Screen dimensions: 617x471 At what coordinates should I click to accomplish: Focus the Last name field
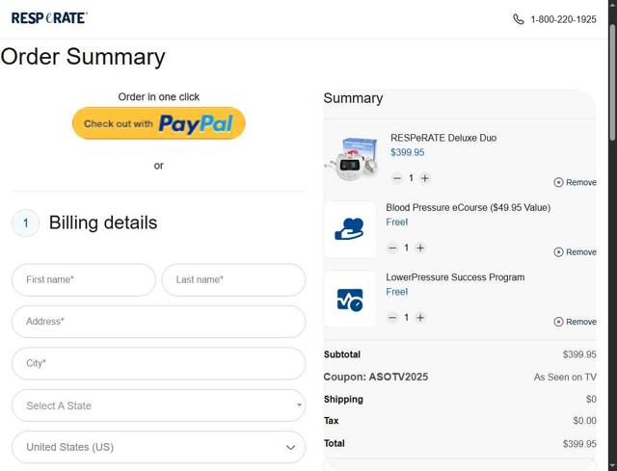[233, 280]
